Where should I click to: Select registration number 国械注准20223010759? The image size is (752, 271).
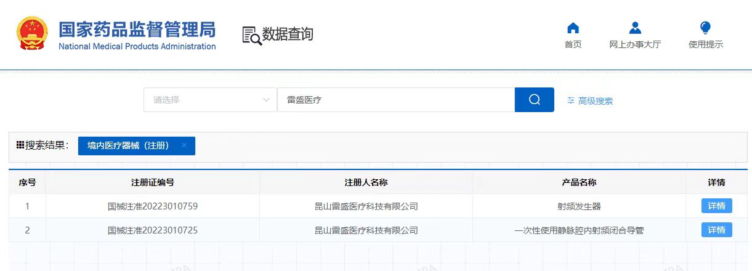click(x=153, y=206)
